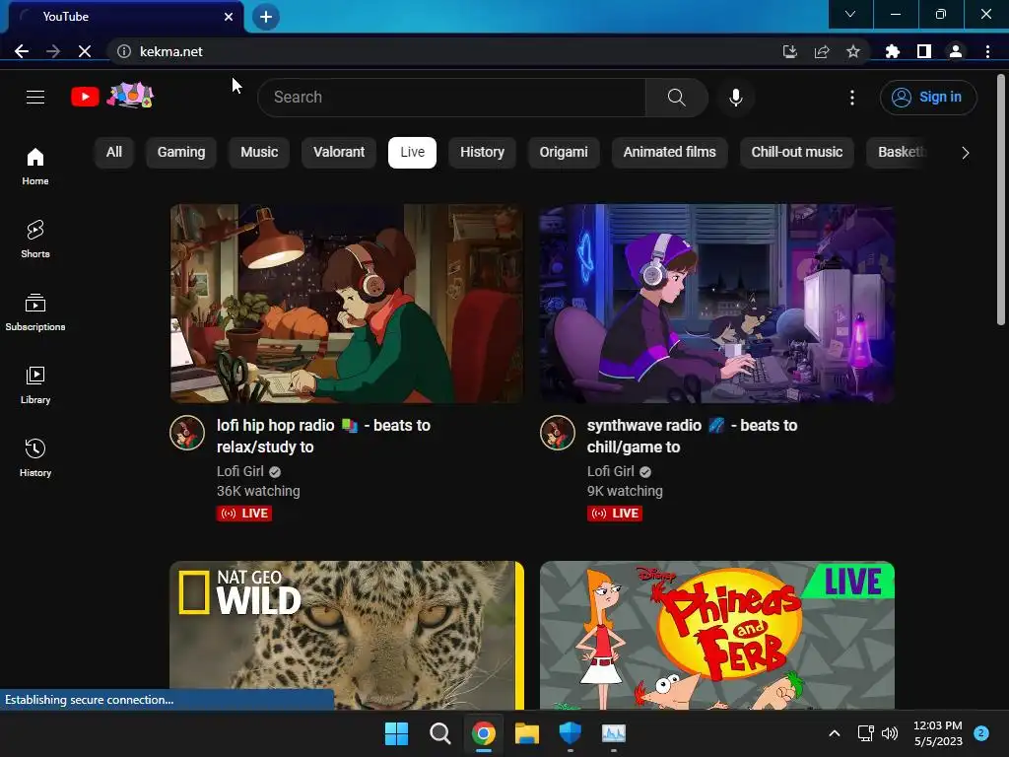
Task: Open Lofi Girl channel under synthwave radio
Action: pyautogui.click(x=611, y=471)
